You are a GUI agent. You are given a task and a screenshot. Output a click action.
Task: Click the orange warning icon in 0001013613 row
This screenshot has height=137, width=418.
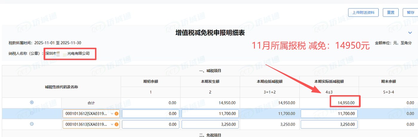(116, 124)
